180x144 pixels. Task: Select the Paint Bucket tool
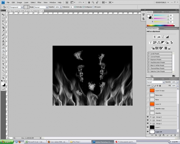coord(3,51)
